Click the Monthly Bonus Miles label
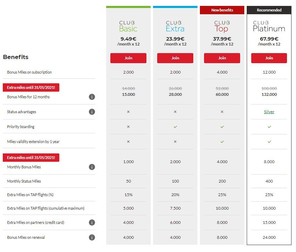This screenshot has height=252, width=296. click(24, 167)
